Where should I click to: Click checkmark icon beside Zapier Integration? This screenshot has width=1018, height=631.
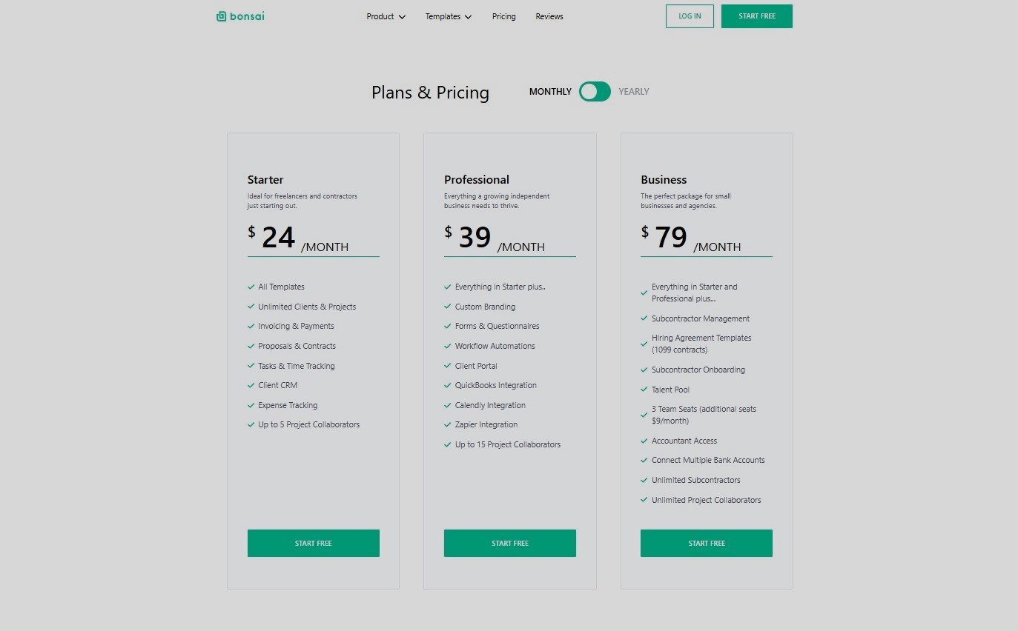coord(448,424)
